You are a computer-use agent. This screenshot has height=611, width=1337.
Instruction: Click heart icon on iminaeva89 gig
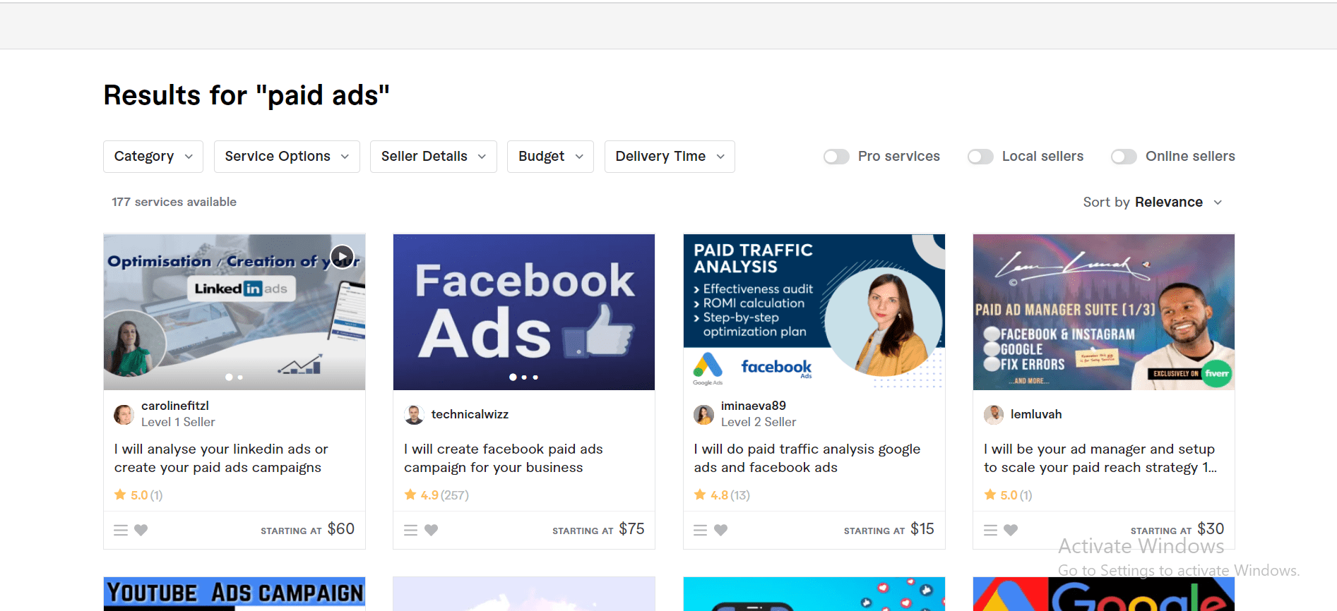[x=721, y=530]
